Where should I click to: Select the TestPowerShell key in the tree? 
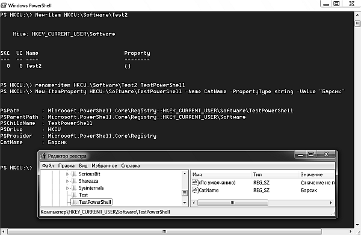95,202
